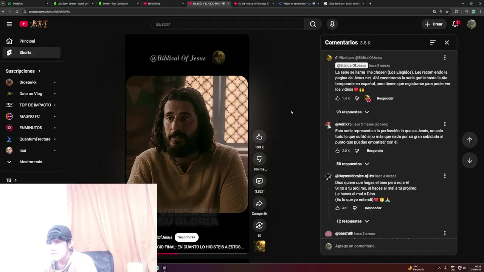
Task: Open comment sort order options
Action: [x=433, y=43]
